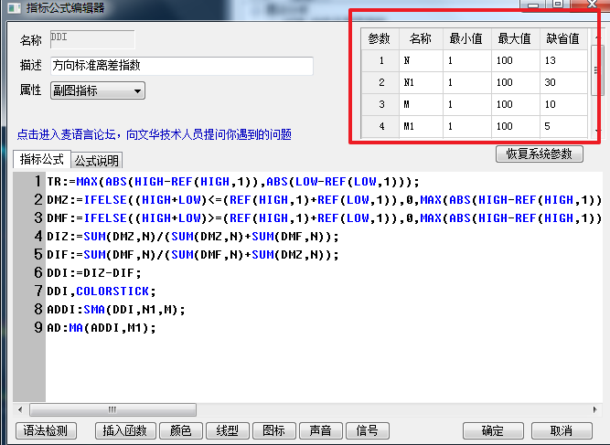Confirm with the 确定 button
Screen dimensions: 610x445
[493, 430]
